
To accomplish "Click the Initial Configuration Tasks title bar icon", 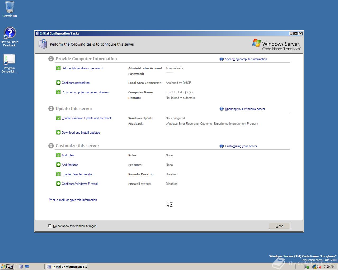I will pyautogui.click(x=37, y=33).
